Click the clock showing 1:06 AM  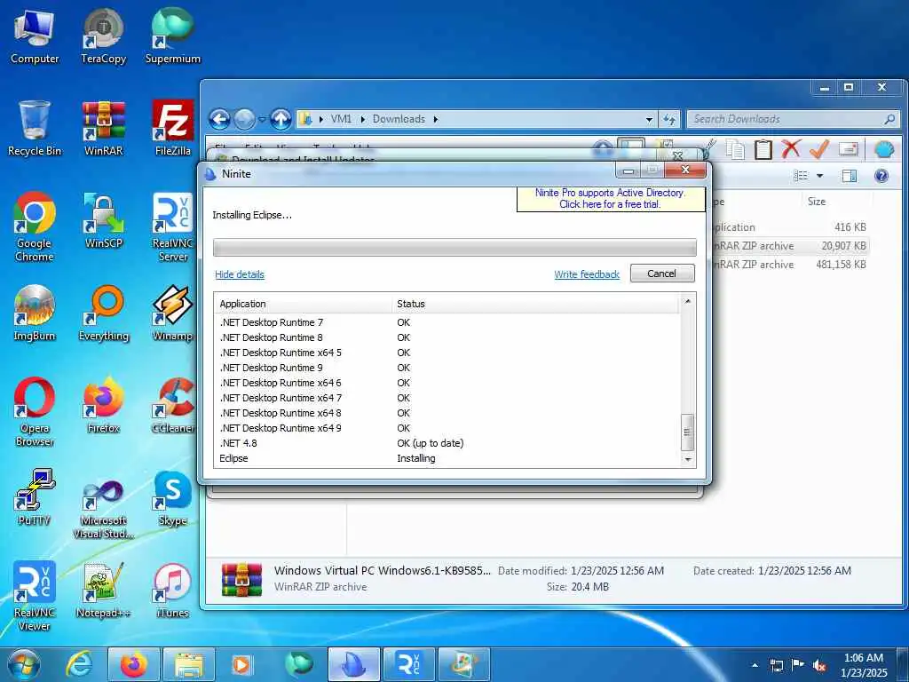click(864, 665)
